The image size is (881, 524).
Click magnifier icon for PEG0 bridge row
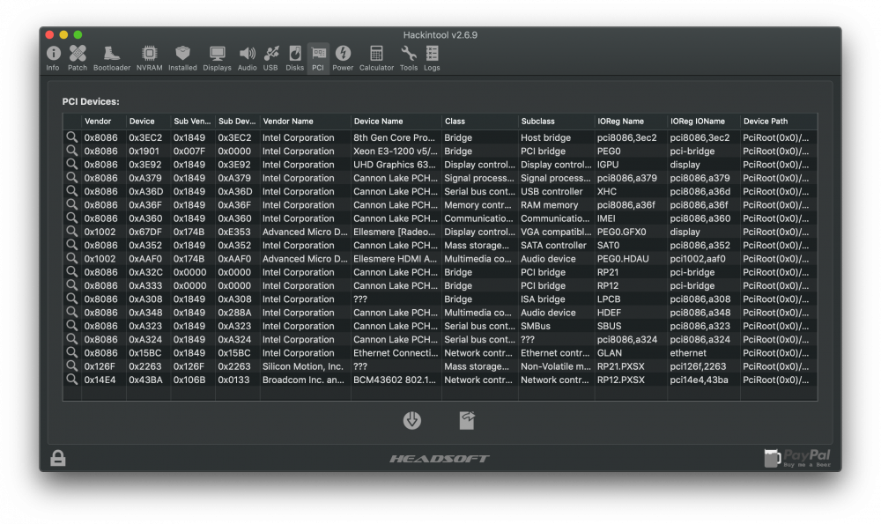(72, 151)
